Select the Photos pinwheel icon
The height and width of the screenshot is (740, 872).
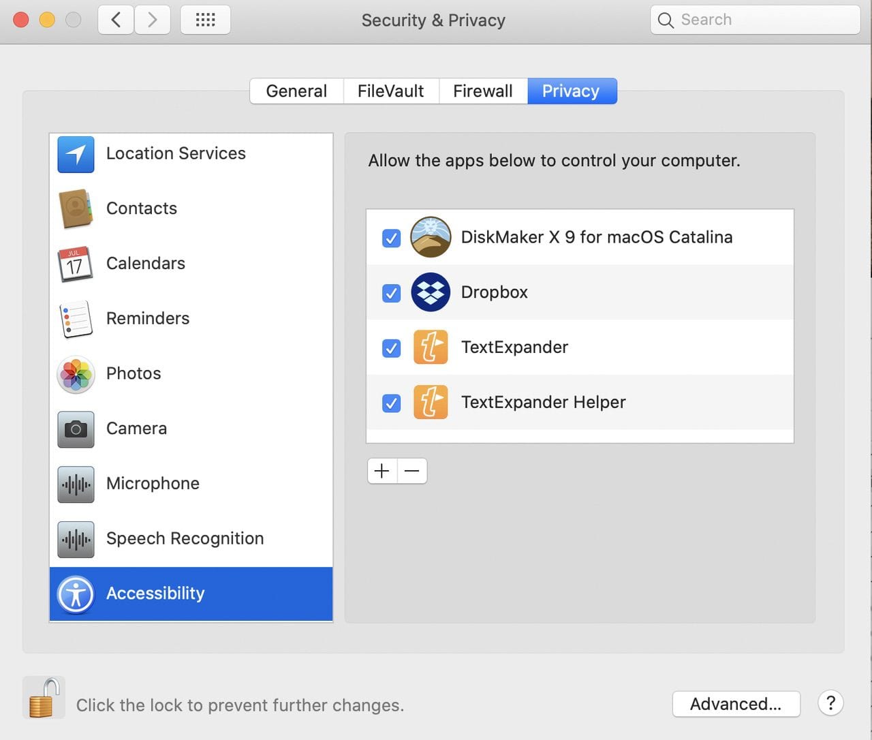point(76,374)
